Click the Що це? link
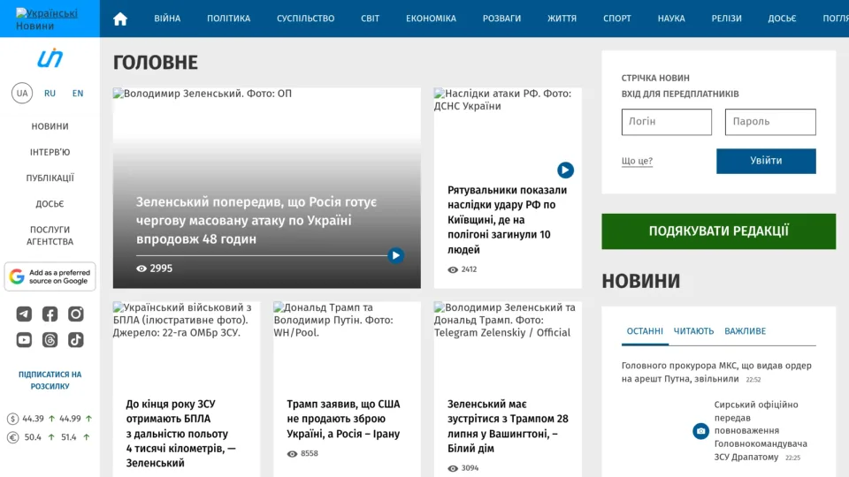The width and height of the screenshot is (849, 477). pyautogui.click(x=637, y=161)
